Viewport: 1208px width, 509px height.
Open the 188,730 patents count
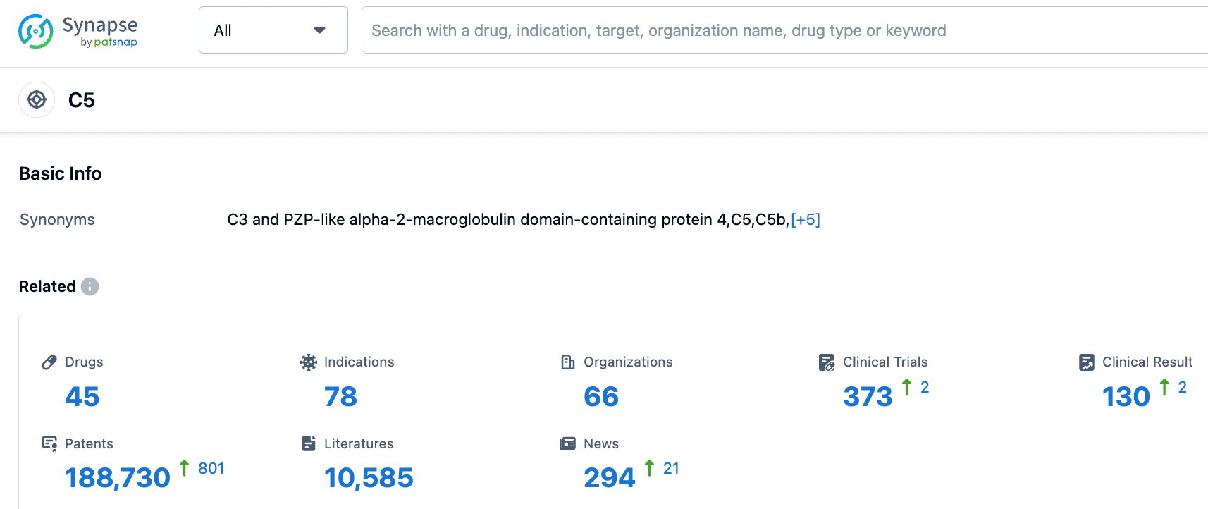coord(118,478)
